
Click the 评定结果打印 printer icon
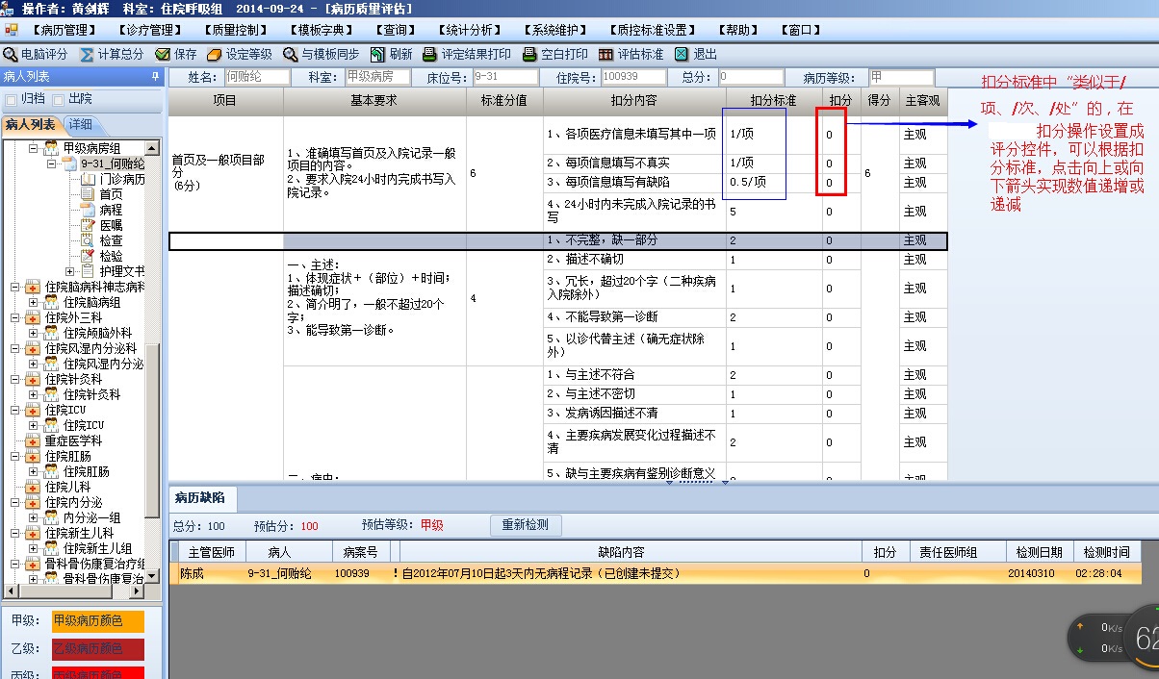click(429, 55)
